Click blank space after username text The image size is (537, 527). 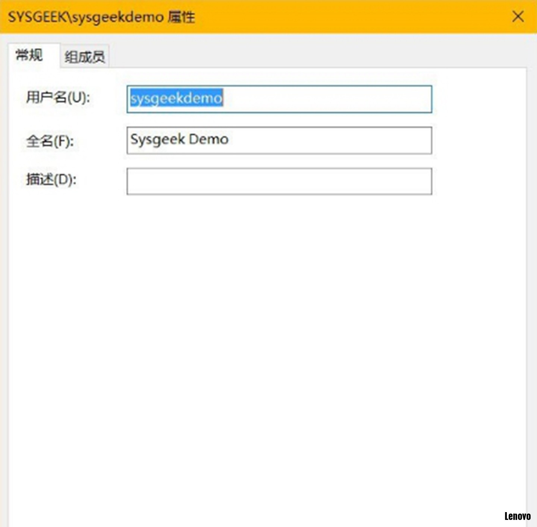[x=328, y=99]
